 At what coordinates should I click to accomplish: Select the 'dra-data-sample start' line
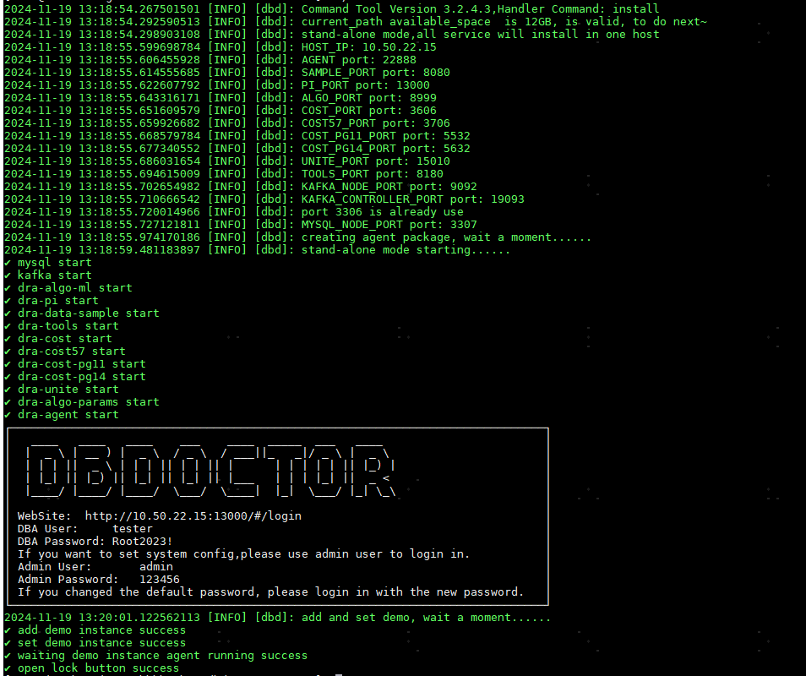tap(82, 313)
